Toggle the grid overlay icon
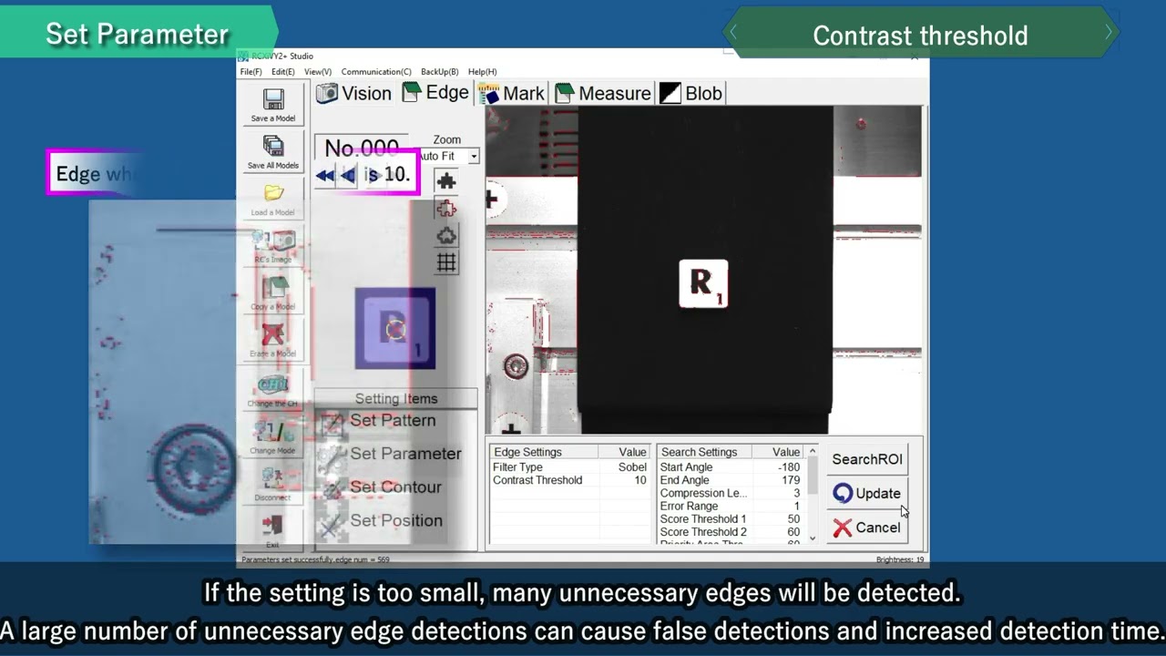The image size is (1166, 656). point(446,263)
